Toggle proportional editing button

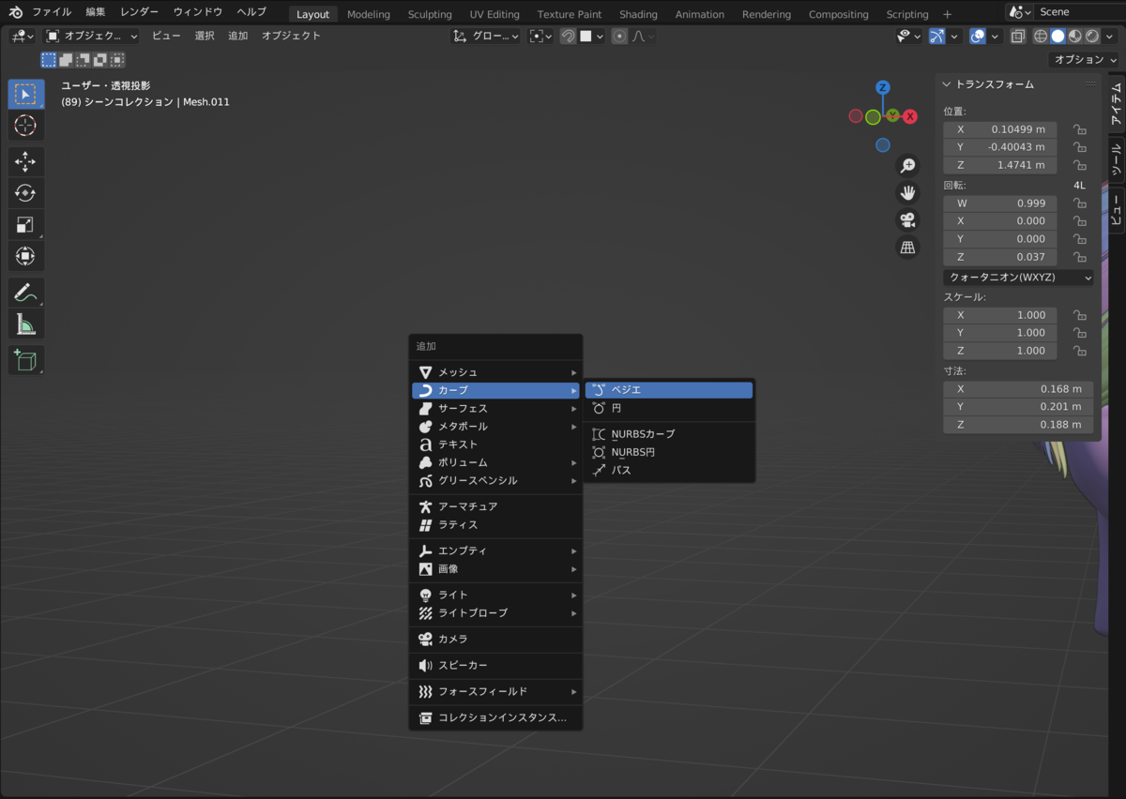pyautogui.click(x=619, y=36)
